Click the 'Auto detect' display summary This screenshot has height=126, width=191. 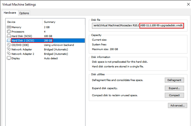pyautogui.click(x=51, y=58)
